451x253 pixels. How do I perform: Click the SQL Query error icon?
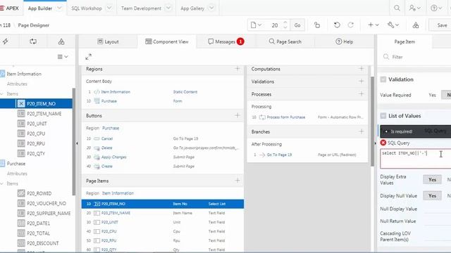tap(383, 143)
